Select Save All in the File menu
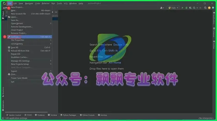 point(30,47)
